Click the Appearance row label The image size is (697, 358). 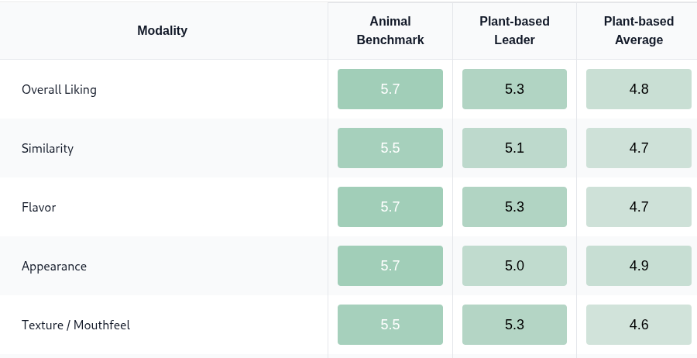(54, 266)
